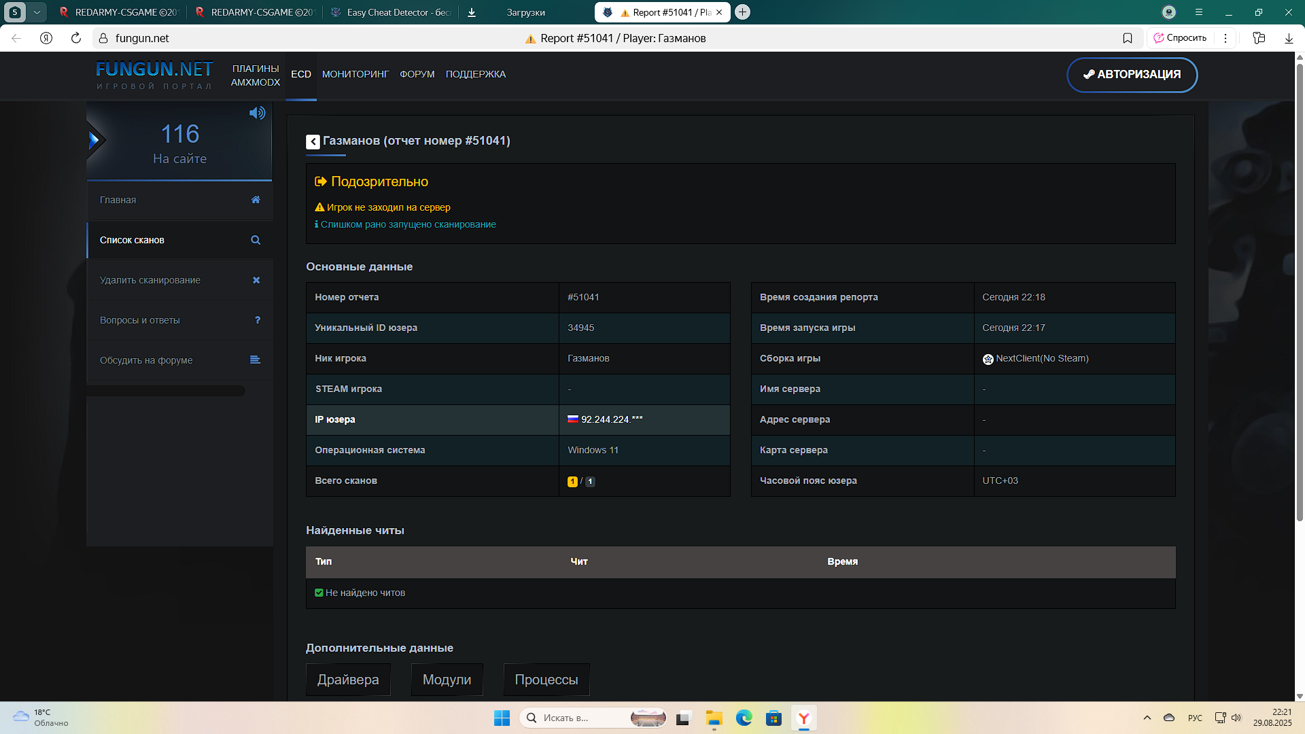1305x734 pixels.
Task: Click the taskbar search box
Action: click(593, 718)
